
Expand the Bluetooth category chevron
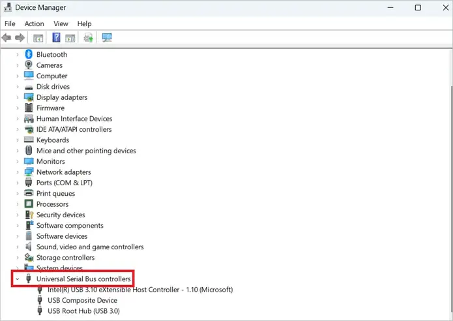click(x=18, y=54)
